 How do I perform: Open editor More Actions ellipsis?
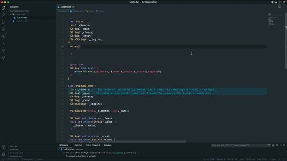point(284,7)
